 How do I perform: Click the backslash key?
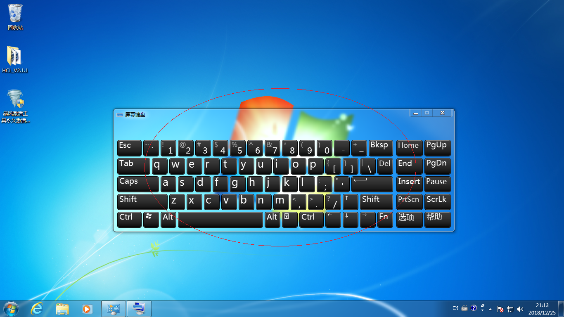pyautogui.click(x=367, y=166)
